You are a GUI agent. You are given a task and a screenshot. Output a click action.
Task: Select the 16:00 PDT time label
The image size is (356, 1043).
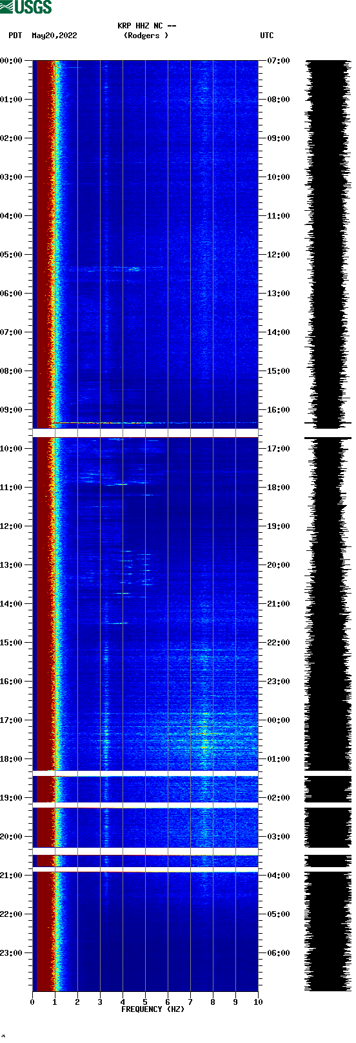[12, 682]
